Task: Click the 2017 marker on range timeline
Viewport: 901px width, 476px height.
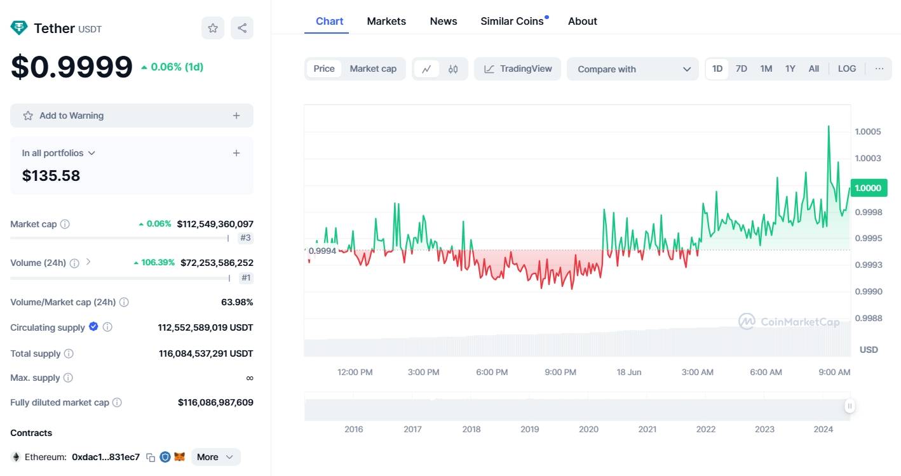Action: 412,429
